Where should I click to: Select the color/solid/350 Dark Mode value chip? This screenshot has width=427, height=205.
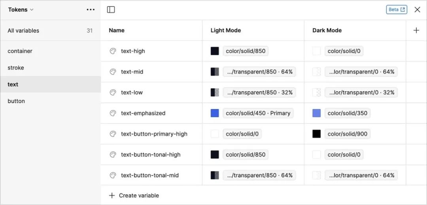(347, 113)
